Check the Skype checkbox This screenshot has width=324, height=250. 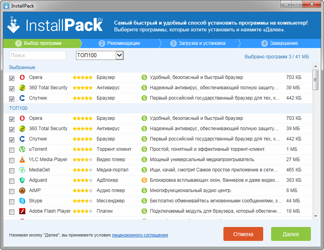click(x=12, y=202)
